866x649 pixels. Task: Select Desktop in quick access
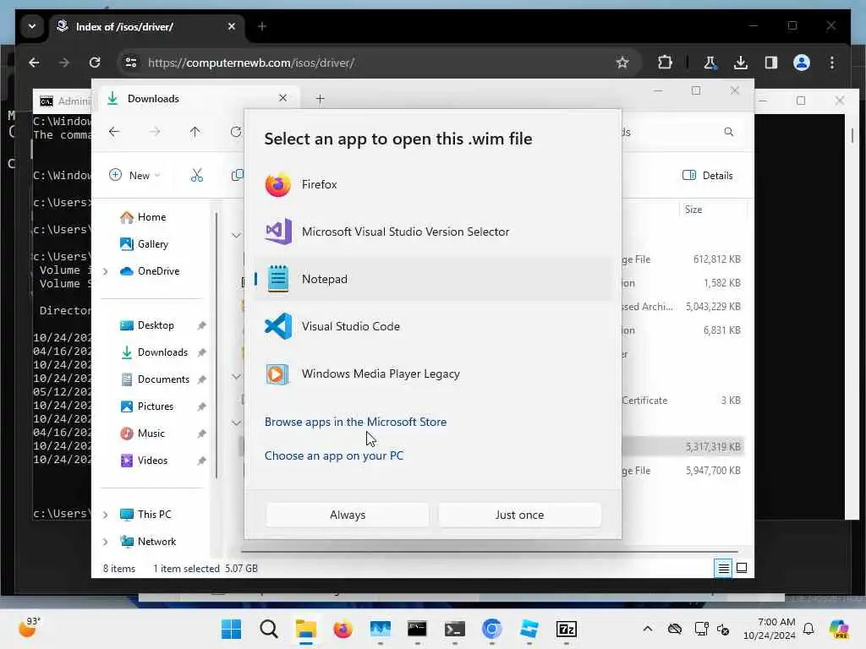point(147,325)
